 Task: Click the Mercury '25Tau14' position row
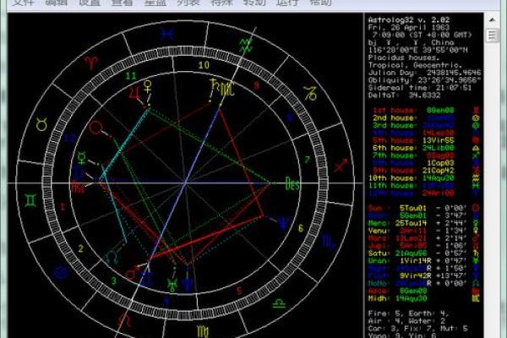(x=424, y=223)
